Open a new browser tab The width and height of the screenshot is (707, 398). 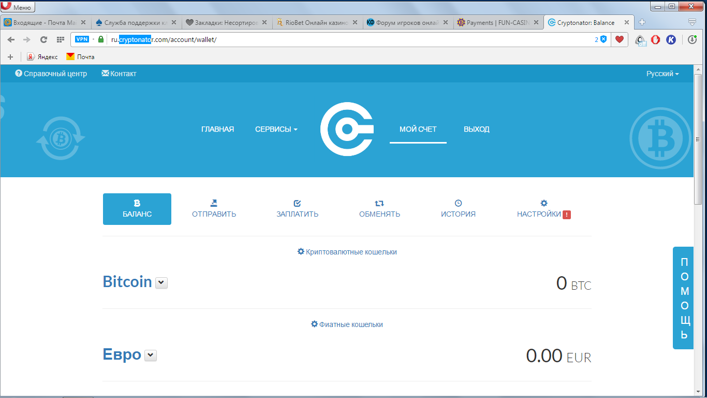point(642,22)
